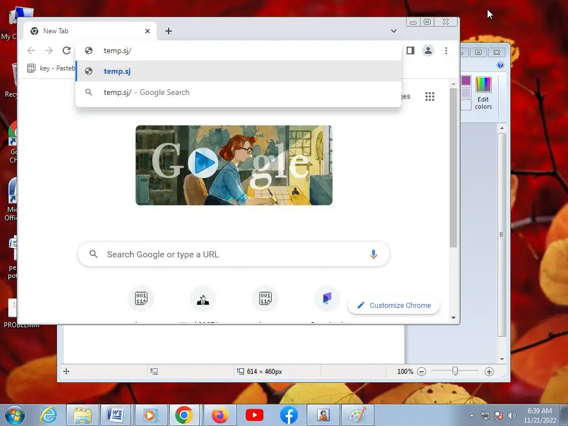568x426 pixels.
Task: Click the Paint zoom slider handle
Action: [455, 371]
